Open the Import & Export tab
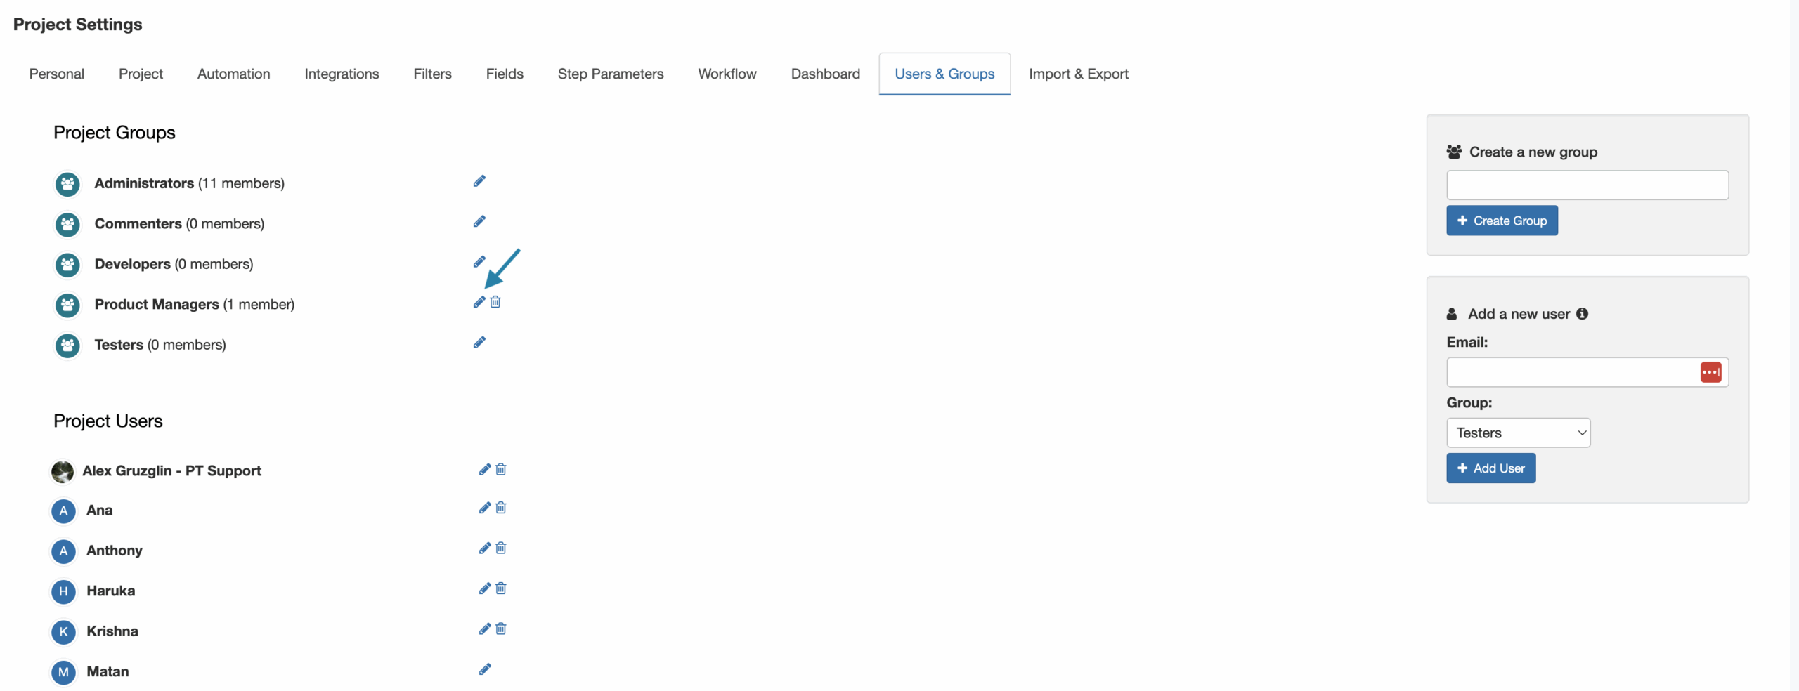This screenshot has width=1799, height=691. coord(1079,74)
